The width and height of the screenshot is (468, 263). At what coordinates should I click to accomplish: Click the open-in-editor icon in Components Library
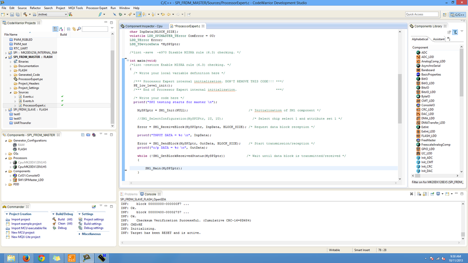(x=449, y=32)
